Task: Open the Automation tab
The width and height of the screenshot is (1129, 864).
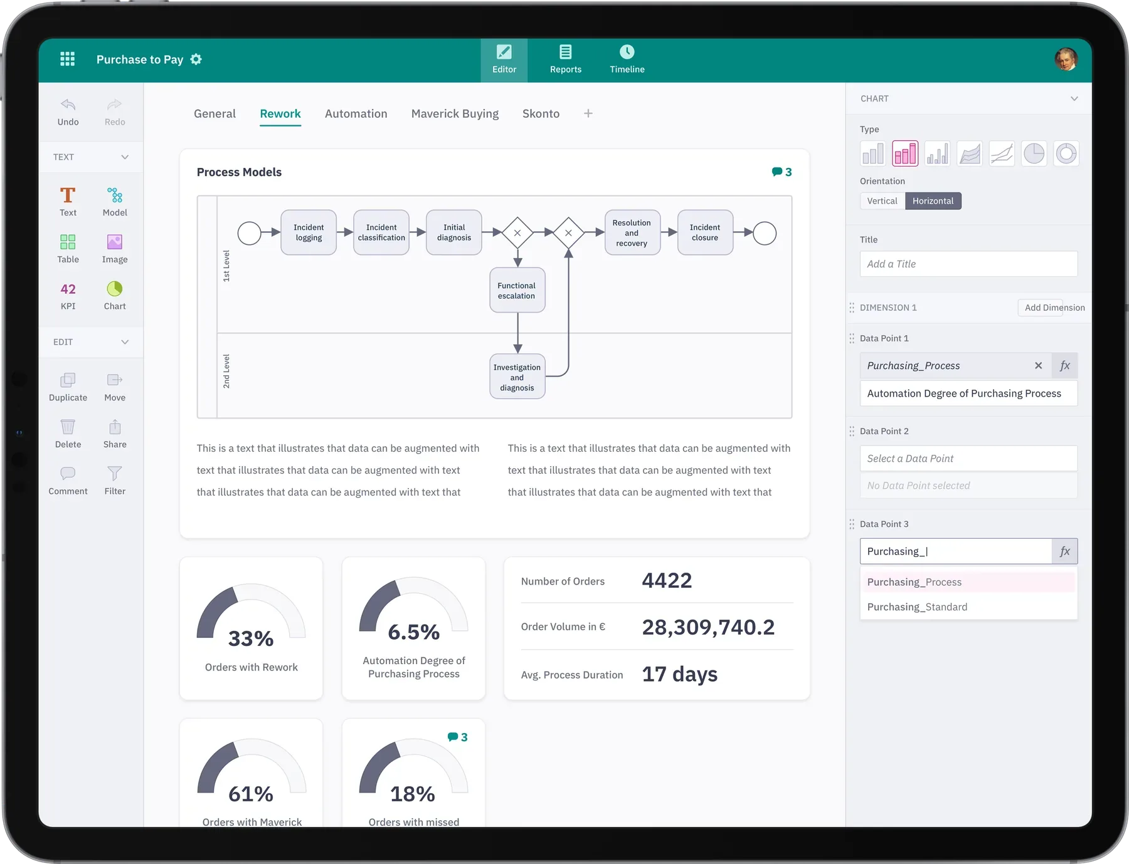Action: pos(356,114)
